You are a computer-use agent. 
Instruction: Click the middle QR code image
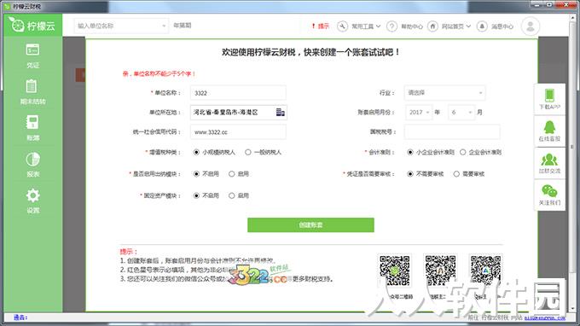[440, 271]
